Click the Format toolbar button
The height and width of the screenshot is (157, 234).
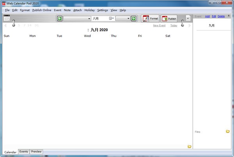click(x=150, y=18)
